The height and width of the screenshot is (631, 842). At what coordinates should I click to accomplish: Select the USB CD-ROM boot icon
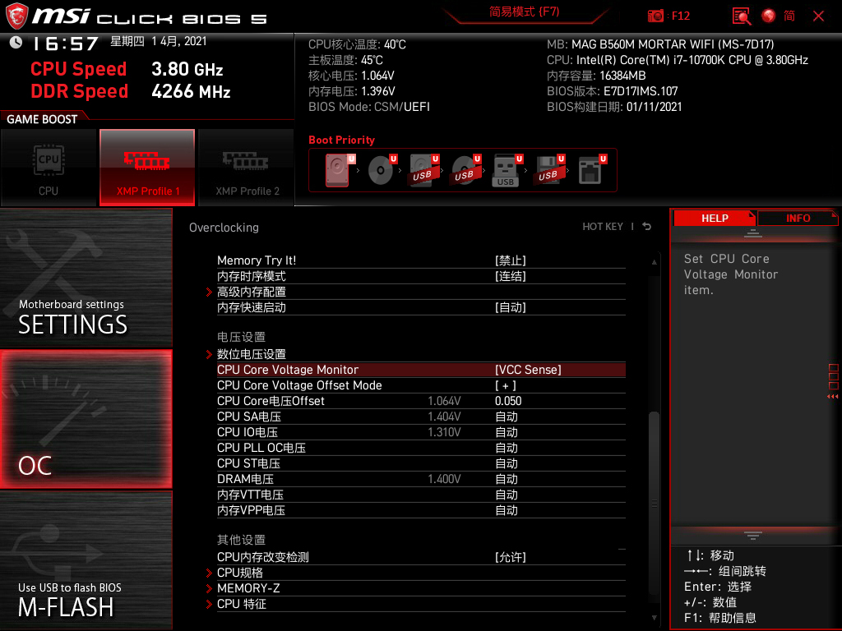point(465,170)
